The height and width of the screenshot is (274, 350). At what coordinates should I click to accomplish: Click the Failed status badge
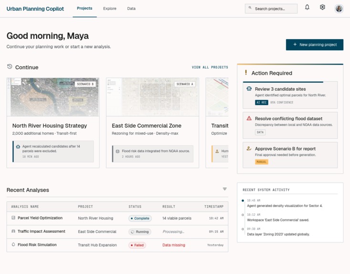[137, 245]
